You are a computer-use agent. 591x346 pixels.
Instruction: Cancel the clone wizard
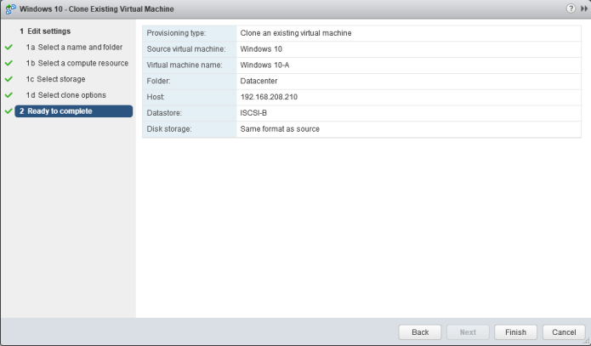564,332
